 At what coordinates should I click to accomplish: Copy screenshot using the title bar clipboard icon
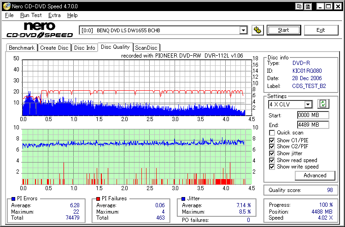click(299, 6)
